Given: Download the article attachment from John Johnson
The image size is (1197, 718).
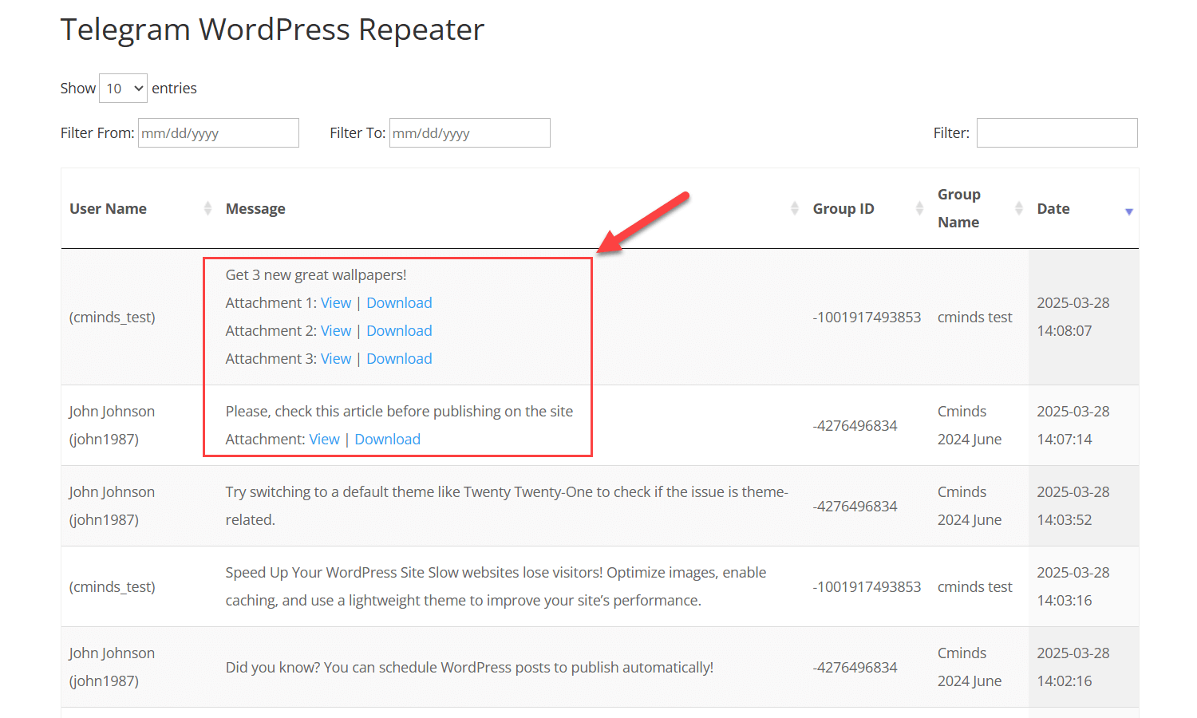Looking at the screenshot, I should tap(387, 440).
